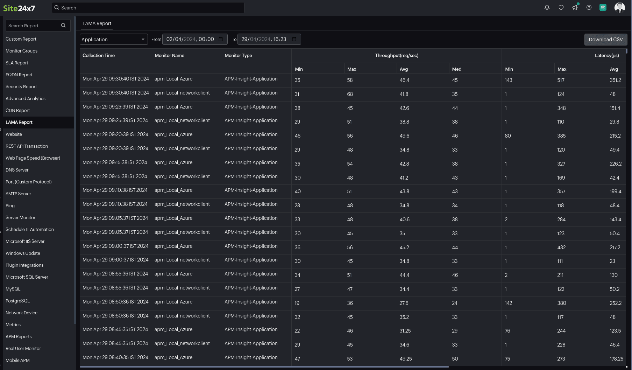Click the green assistant icon in top bar
The image size is (632, 370).
click(603, 7)
